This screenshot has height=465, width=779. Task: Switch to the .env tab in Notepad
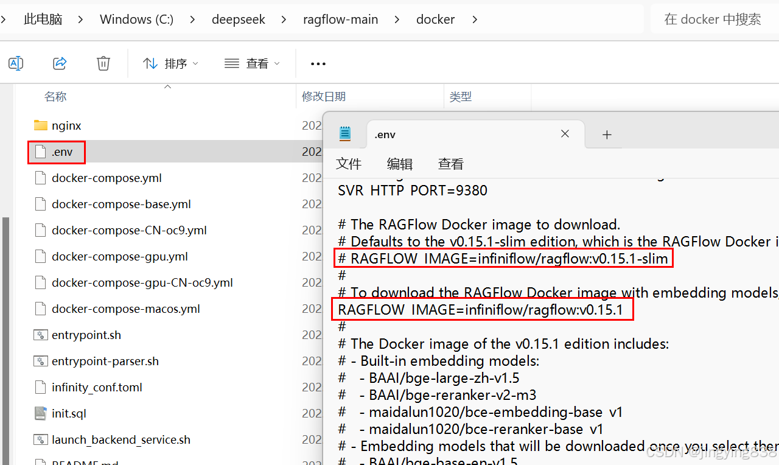point(385,134)
